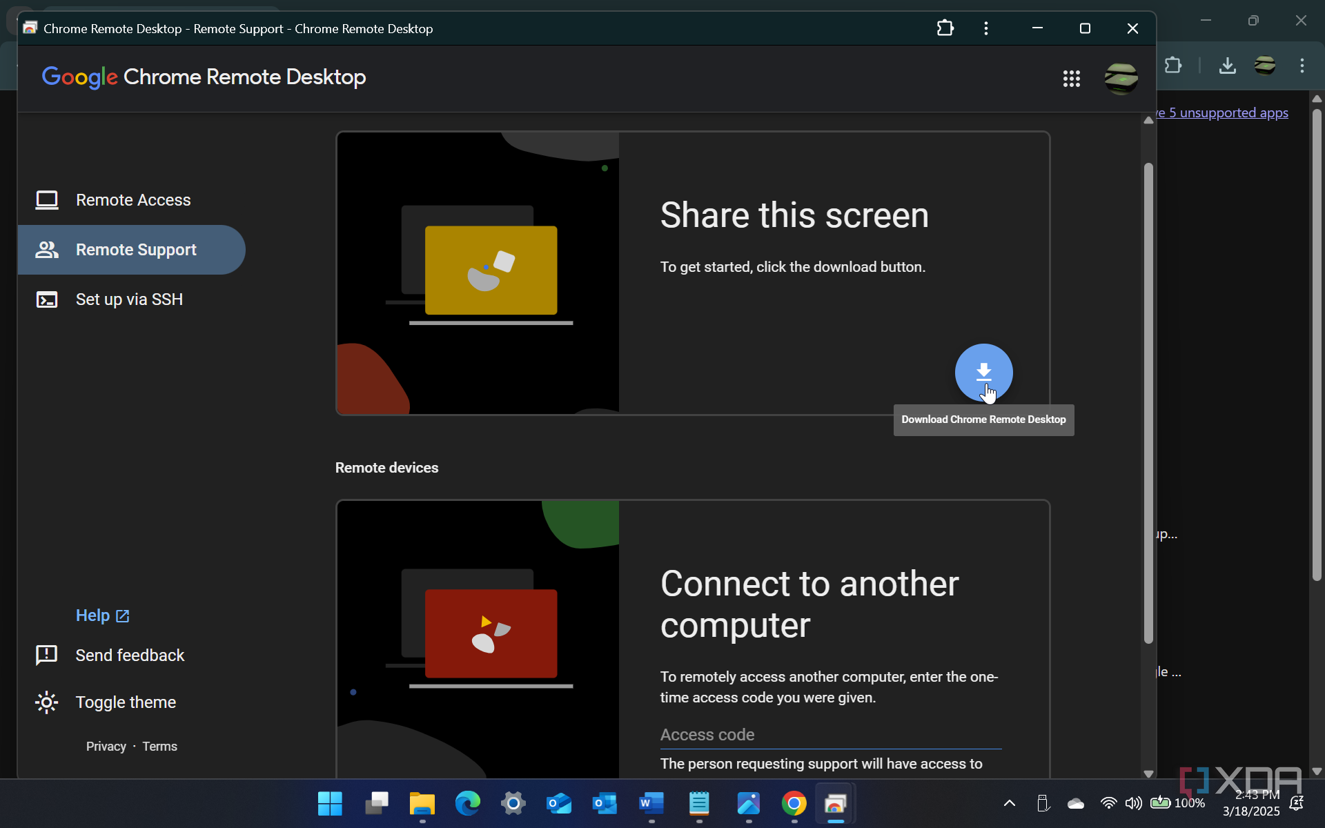The image size is (1325, 828).
Task: Open the Set up via SSH section
Action: (x=129, y=299)
